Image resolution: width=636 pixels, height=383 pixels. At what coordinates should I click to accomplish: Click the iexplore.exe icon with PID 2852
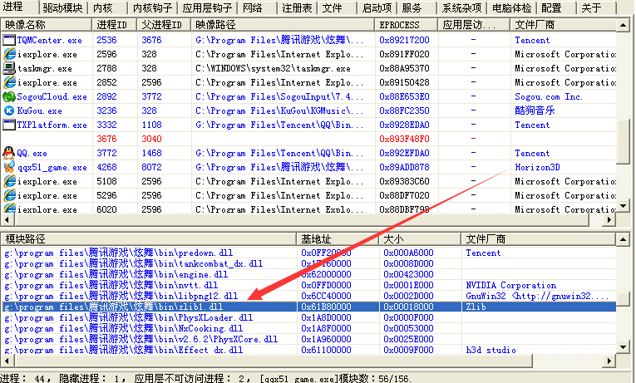coord(9,82)
